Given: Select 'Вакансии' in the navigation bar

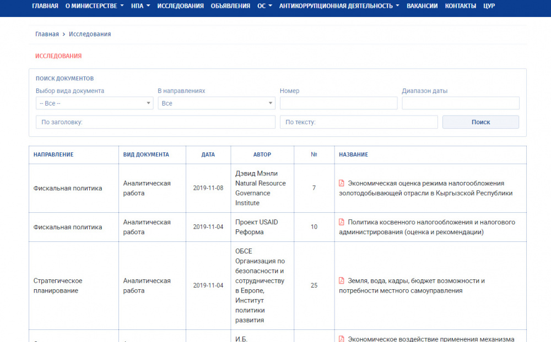Looking at the screenshot, I should [x=422, y=6].
